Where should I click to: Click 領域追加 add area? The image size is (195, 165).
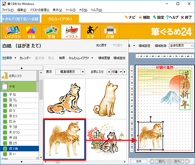click(119, 58)
